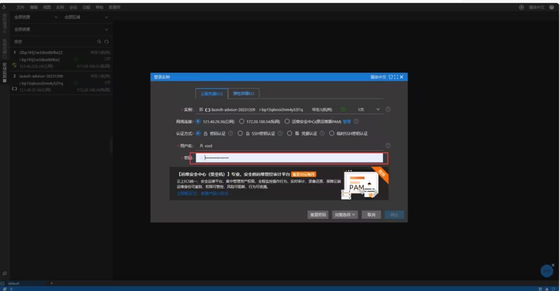Click the 取消 button
The width and height of the screenshot is (560, 291).
click(x=371, y=214)
